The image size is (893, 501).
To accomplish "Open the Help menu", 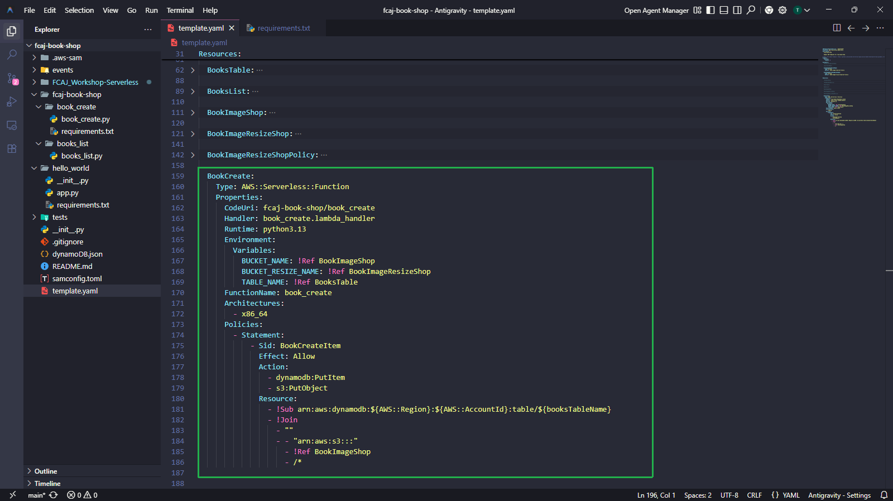I will click(210, 10).
